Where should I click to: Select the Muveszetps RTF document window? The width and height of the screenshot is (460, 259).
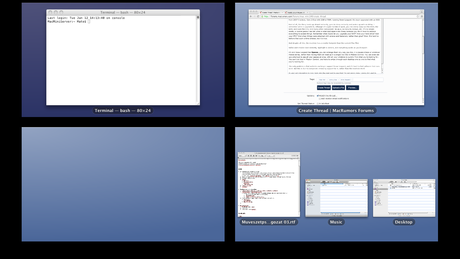click(x=269, y=185)
